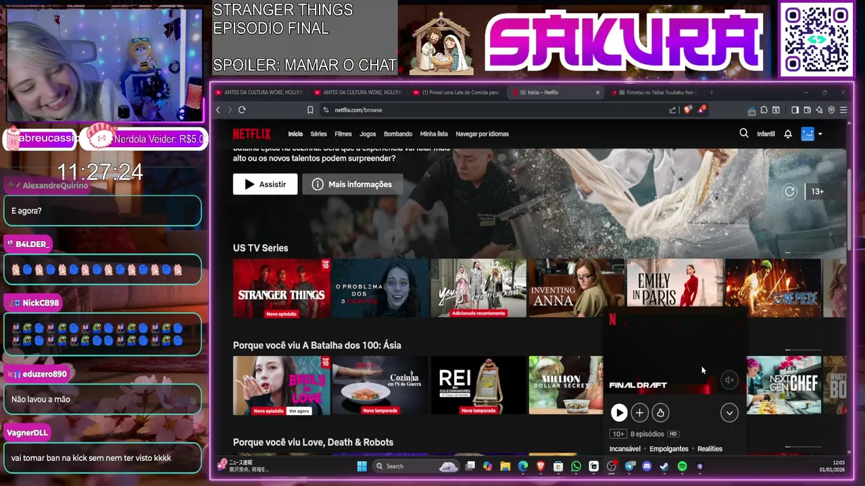Close the Início – Netflix tab
The image size is (865, 486).
pos(597,92)
